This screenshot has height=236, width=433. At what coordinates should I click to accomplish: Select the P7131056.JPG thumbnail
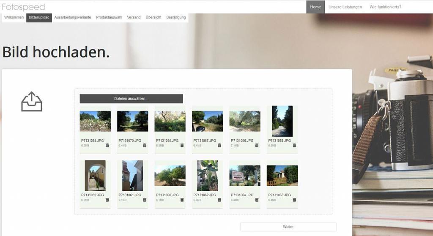click(245, 121)
